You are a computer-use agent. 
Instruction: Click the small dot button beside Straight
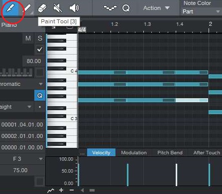(40, 107)
